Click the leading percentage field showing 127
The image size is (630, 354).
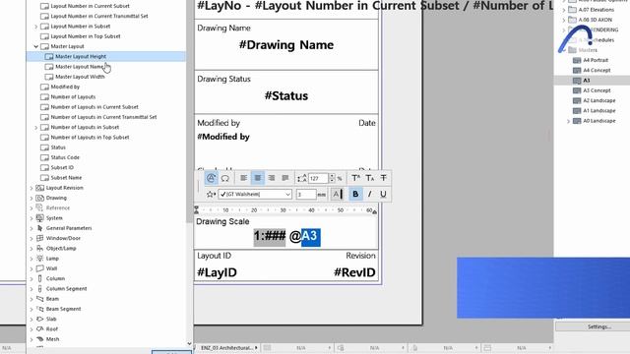coord(318,178)
